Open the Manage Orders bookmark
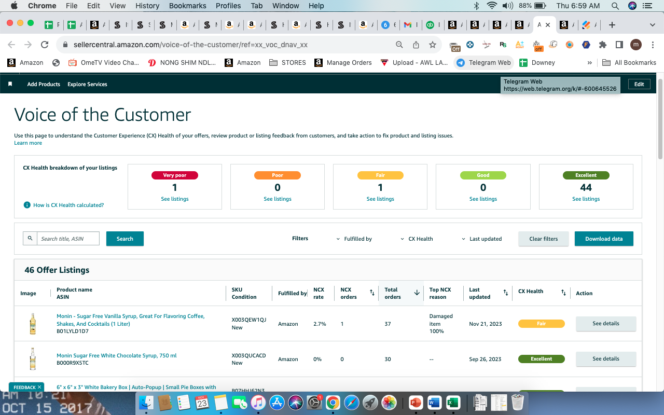Screen dimensions: 664x415 (342, 63)
